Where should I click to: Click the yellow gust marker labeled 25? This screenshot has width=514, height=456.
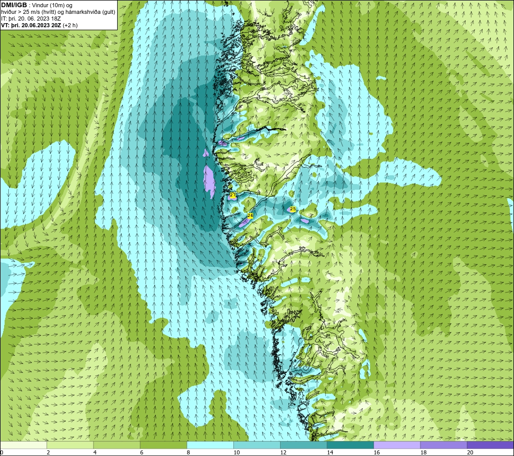pyautogui.click(x=293, y=209)
